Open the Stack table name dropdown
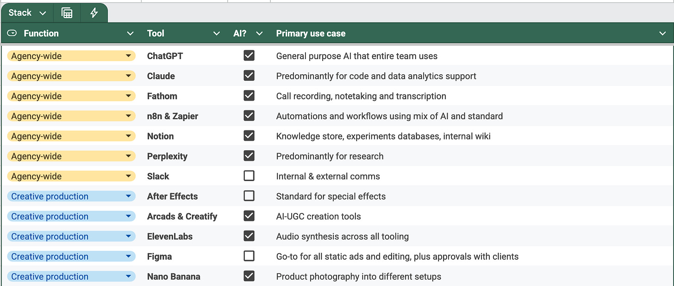 click(x=43, y=13)
